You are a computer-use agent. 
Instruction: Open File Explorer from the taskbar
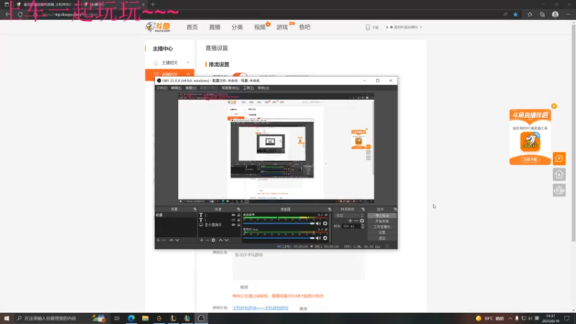pyautogui.click(x=145, y=318)
